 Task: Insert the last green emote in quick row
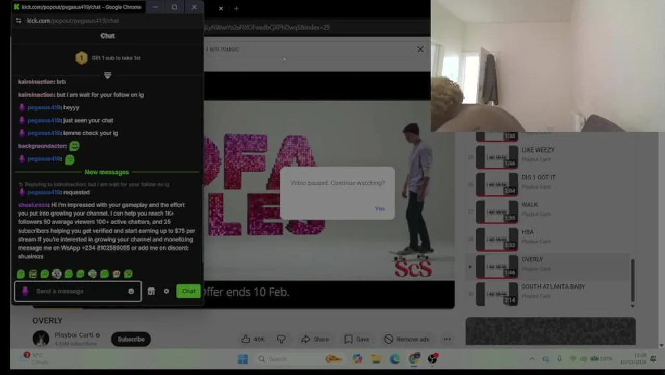pyautogui.click(x=129, y=274)
